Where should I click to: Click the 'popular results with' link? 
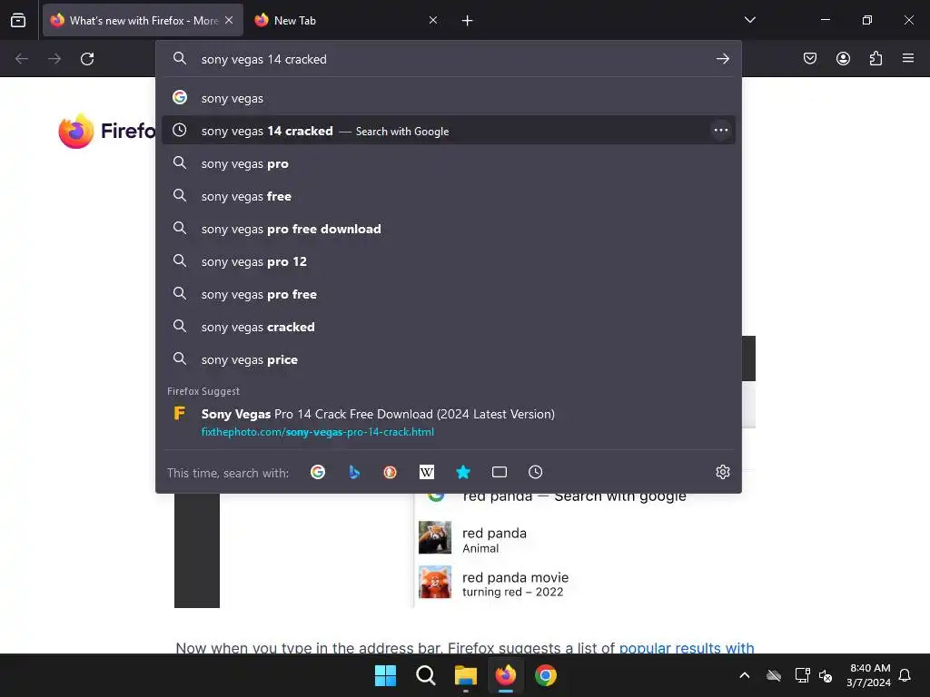click(687, 648)
